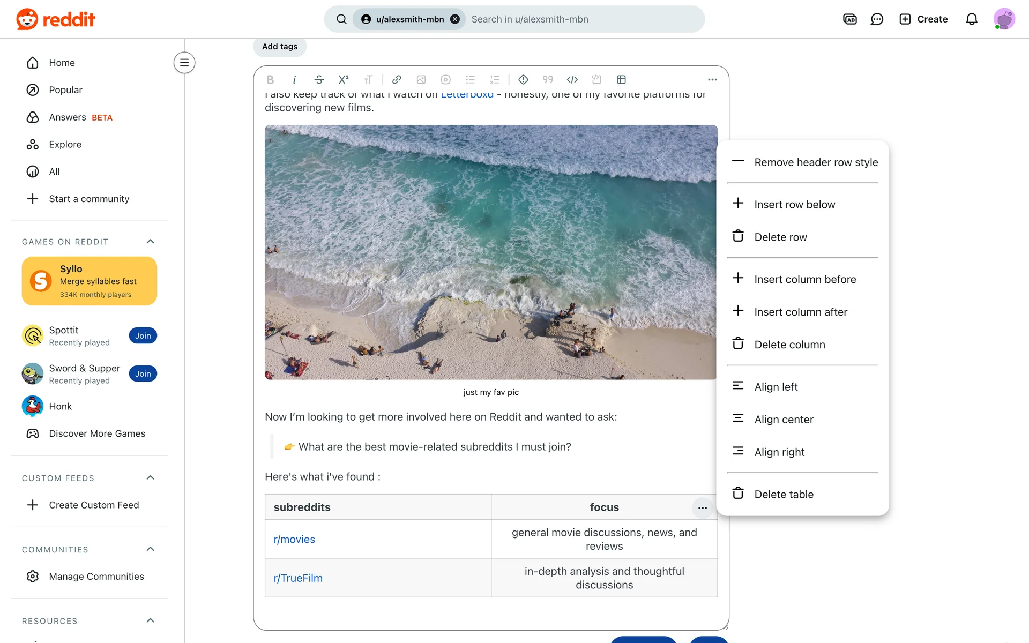Click the table icon in toolbar

621,80
